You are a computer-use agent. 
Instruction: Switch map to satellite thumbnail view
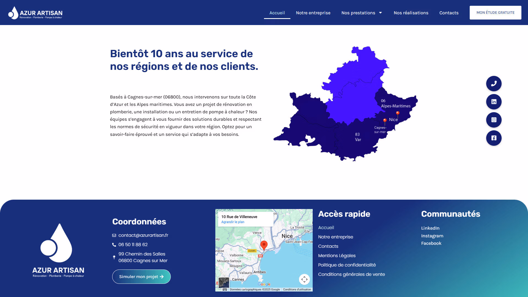224,282
